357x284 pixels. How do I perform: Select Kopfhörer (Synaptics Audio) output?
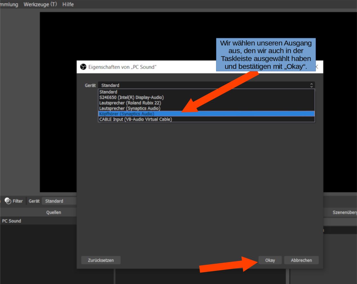click(x=127, y=114)
